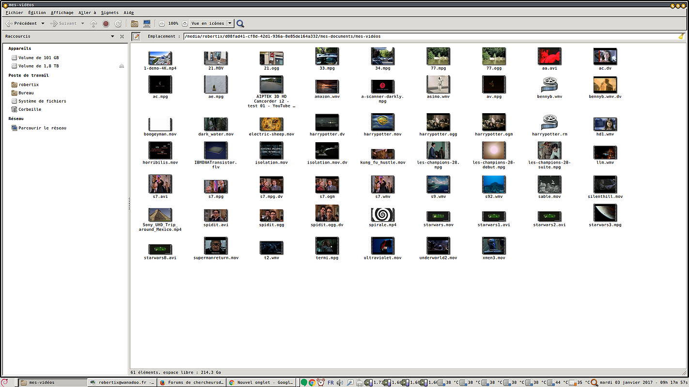The height and width of the screenshot is (387, 689).
Task: Click the kung_fu_hustle.mov file name
Action: point(382,163)
